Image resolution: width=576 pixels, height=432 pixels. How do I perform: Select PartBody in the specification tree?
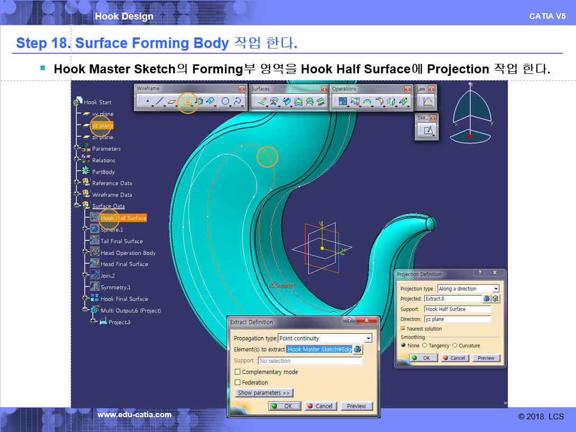pyautogui.click(x=103, y=172)
